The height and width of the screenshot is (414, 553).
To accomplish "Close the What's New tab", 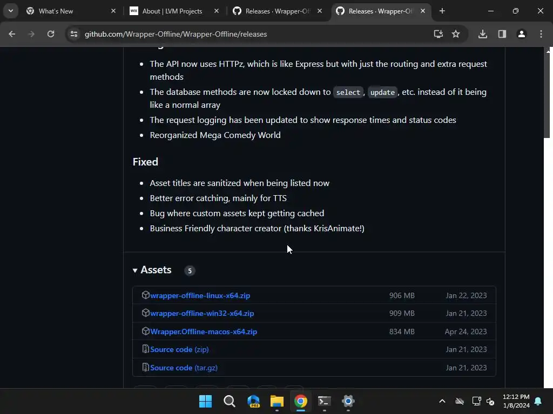I will click(x=113, y=11).
